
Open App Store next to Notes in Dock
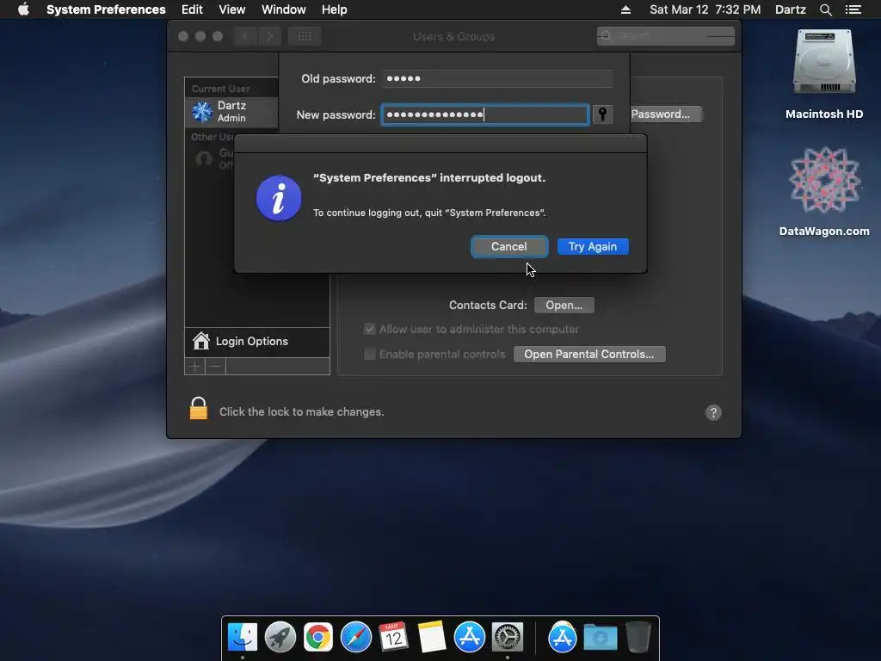tap(469, 638)
